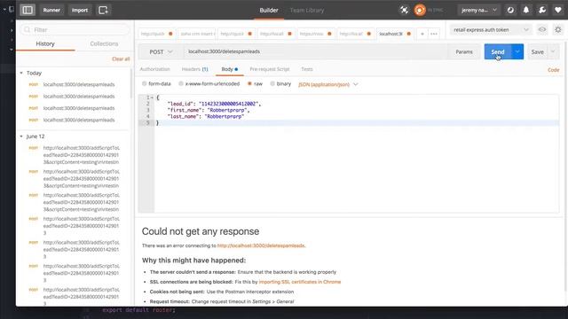Open the localhost:3000/deletespamleads error link
Screen dimensions: 568x319
tap(261, 245)
